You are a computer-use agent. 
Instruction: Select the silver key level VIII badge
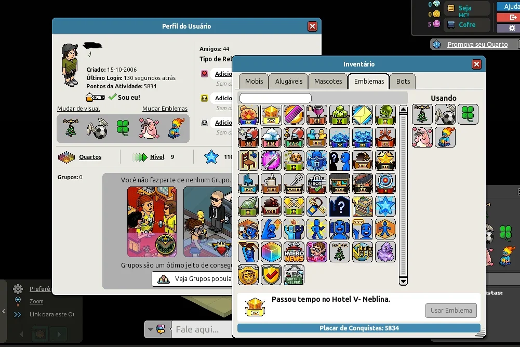(x=294, y=183)
